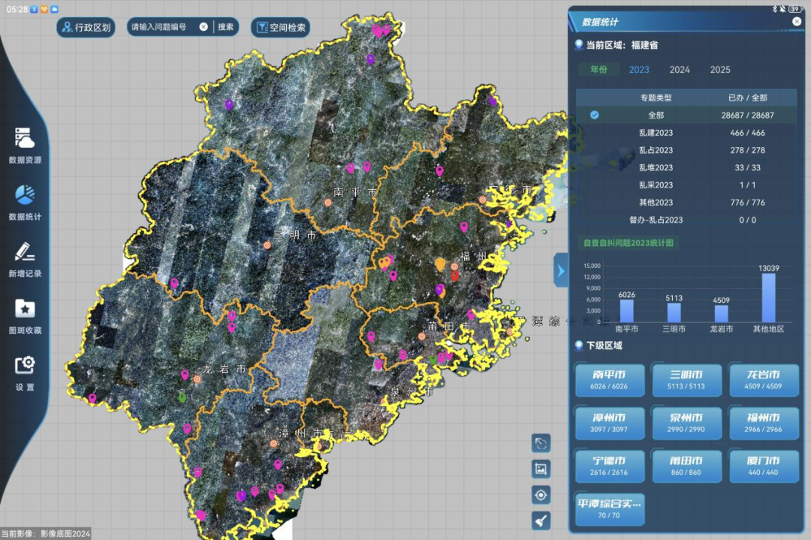Open the 空间检索 spatial filter
The image size is (811, 540).
(x=281, y=28)
